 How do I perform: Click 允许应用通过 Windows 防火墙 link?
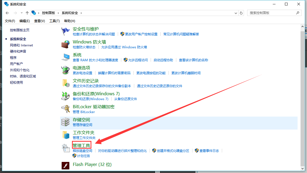coord(124,47)
